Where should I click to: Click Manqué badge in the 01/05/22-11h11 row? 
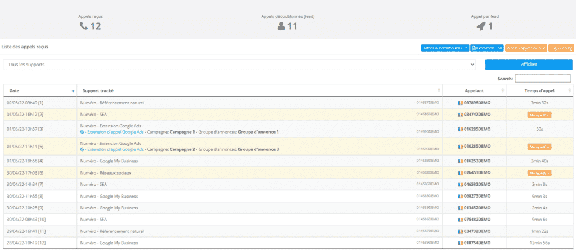pos(539,147)
